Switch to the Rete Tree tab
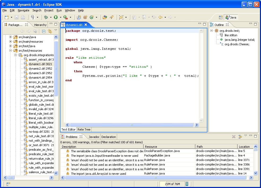This screenshot has height=188, width=261. pyautogui.click(x=84, y=129)
